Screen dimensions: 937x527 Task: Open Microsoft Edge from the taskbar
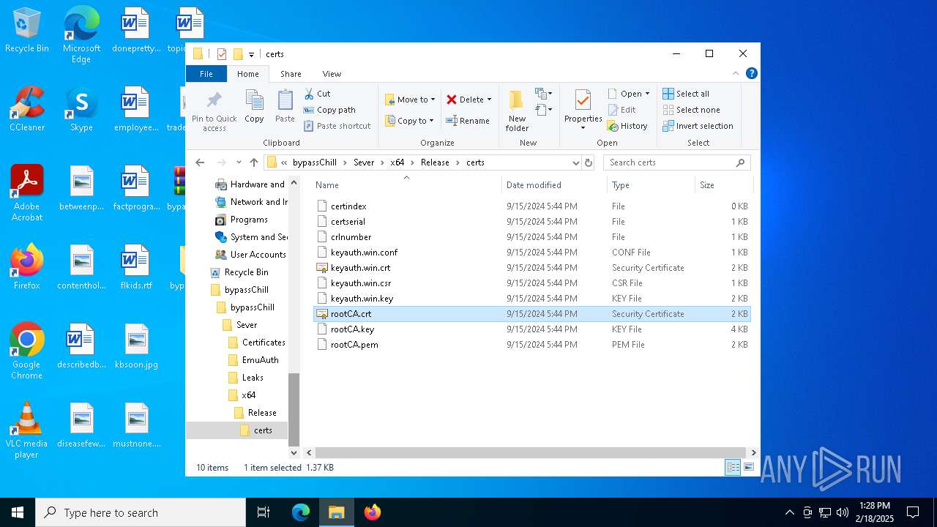click(x=301, y=512)
